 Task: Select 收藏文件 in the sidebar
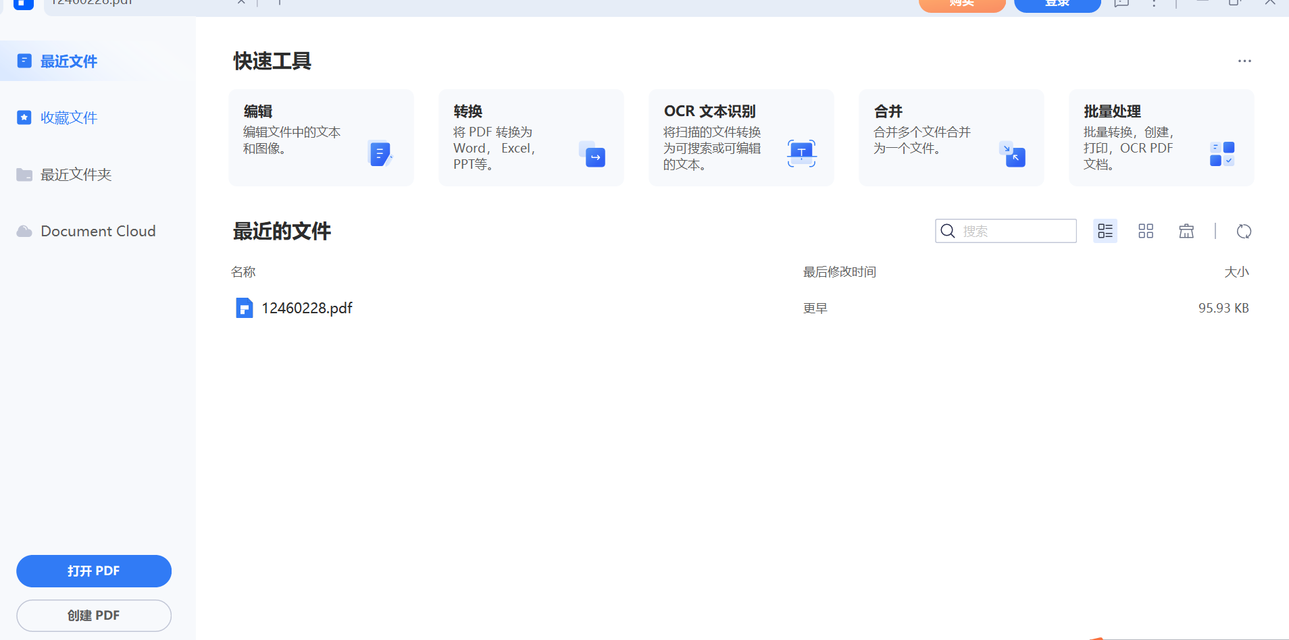pyautogui.click(x=68, y=117)
